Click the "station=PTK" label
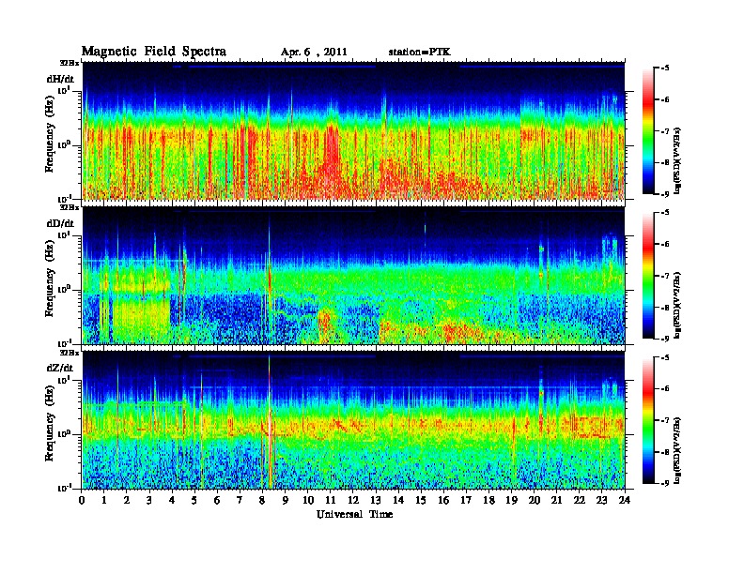Screen dimensions: 744x574 [419, 52]
